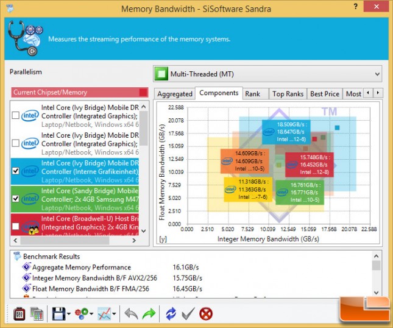Click the results comparison table icon

pos(37,314)
